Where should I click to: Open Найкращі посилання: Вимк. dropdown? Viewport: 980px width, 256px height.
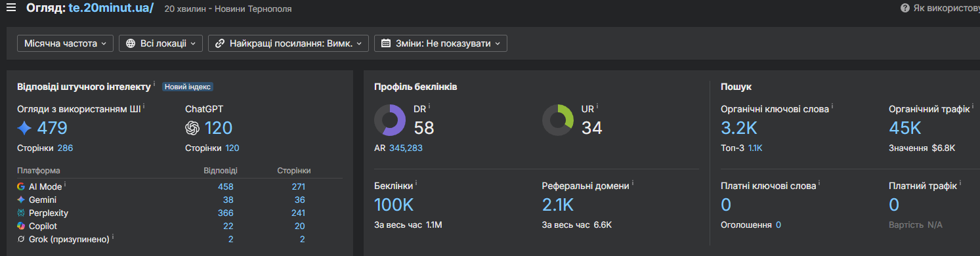pos(288,43)
